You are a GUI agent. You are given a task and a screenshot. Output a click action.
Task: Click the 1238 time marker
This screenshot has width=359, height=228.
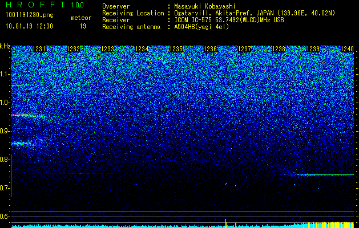[x=279, y=49]
